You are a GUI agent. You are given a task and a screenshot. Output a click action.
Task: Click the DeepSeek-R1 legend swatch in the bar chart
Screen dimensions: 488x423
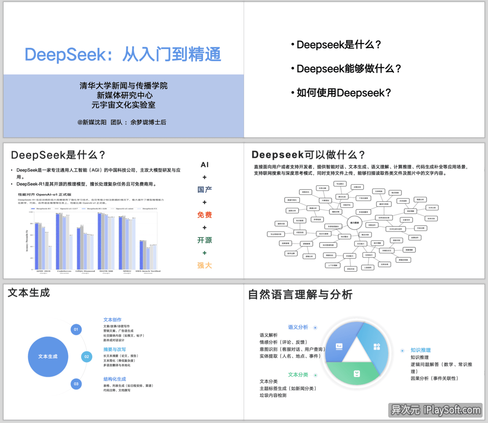33,209
